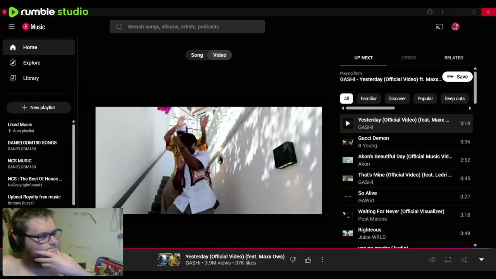Select the All filter chip
This screenshot has height=279, width=496.
346,98
